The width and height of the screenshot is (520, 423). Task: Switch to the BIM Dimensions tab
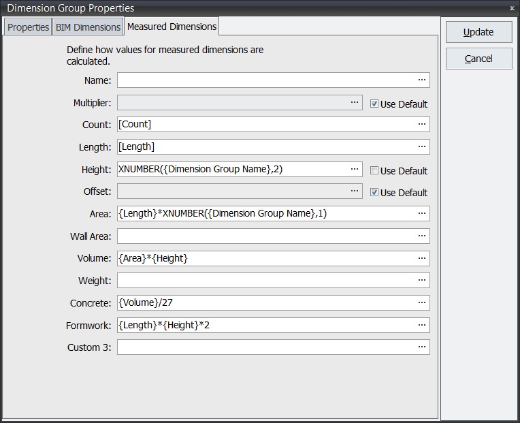click(88, 27)
